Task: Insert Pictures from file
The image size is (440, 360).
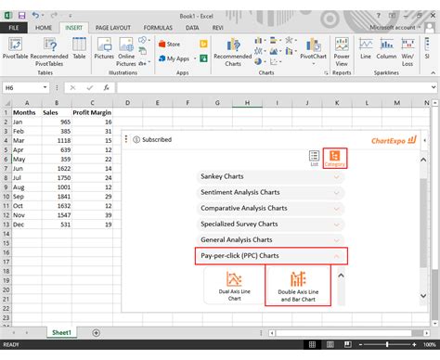Action: tap(104, 48)
